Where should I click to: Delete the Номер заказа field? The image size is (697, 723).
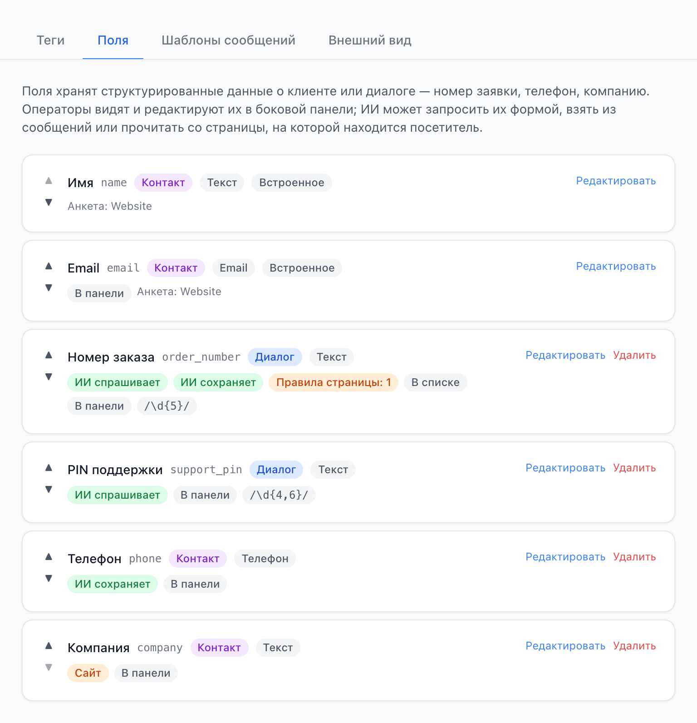coord(634,355)
